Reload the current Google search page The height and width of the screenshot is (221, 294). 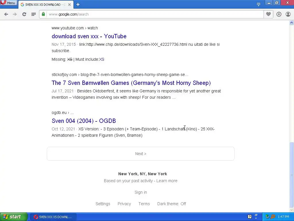coord(24,14)
